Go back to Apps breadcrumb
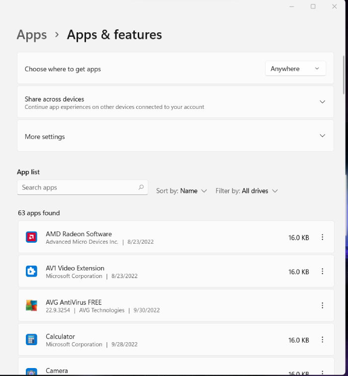 32,35
